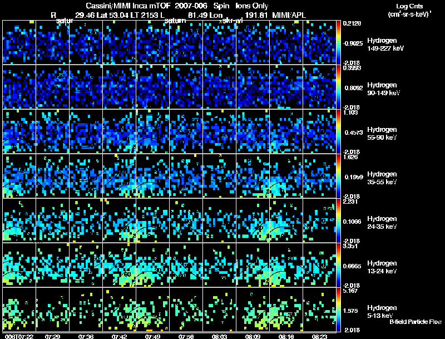Click the 08:03 time marker

tap(219, 336)
